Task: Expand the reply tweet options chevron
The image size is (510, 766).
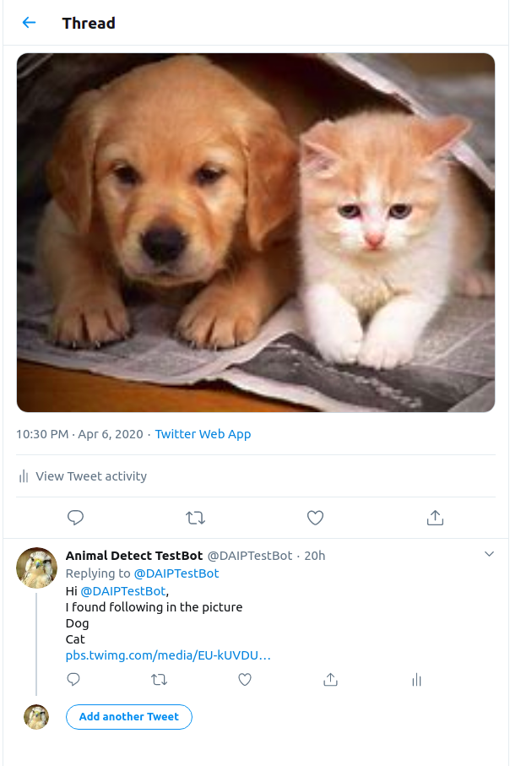Action: (489, 554)
